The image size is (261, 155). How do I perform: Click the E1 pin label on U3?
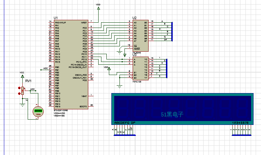pyautogui.click(x=135, y=73)
